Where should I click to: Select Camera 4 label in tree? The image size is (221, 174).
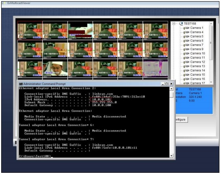197,32
